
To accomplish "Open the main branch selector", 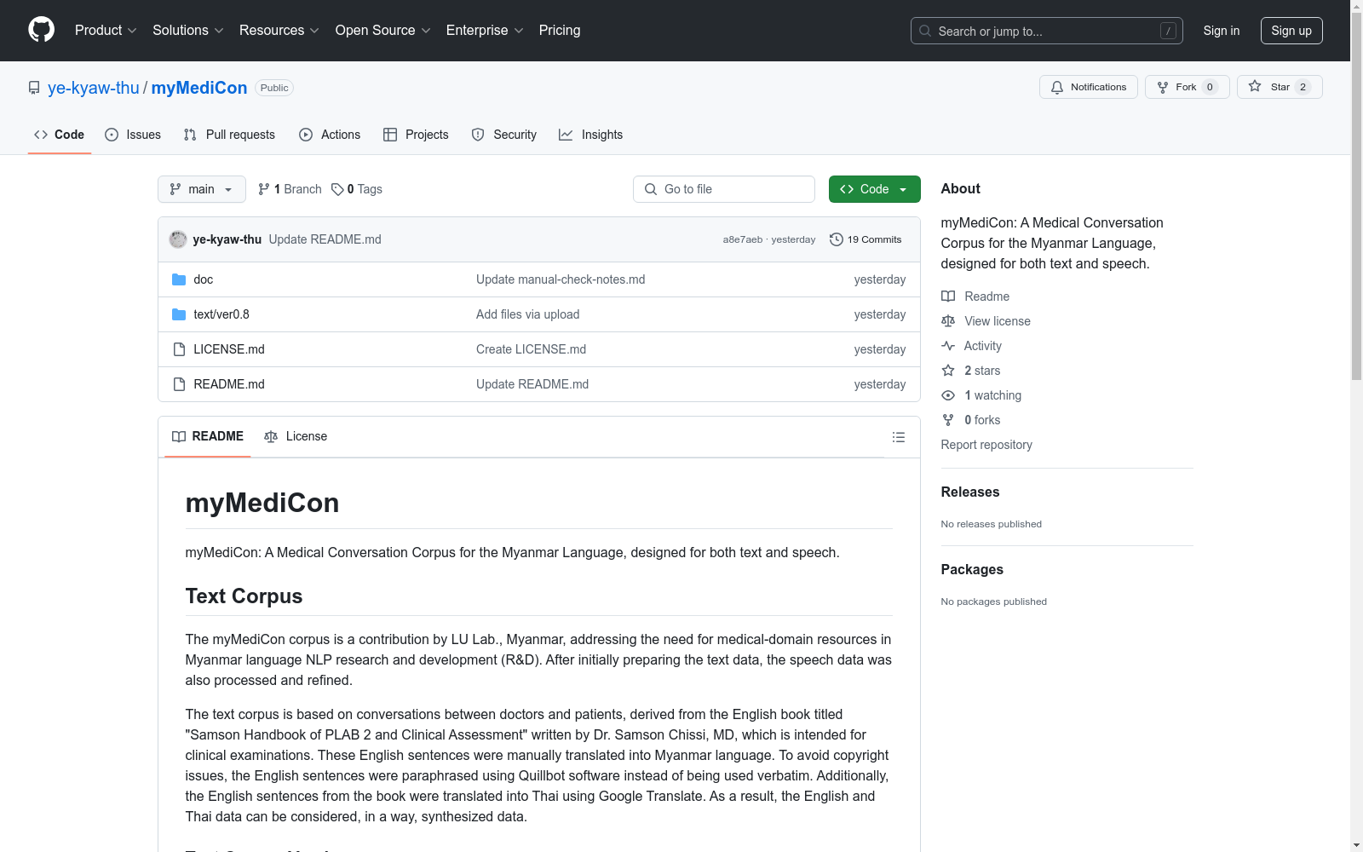I will [x=202, y=189].
